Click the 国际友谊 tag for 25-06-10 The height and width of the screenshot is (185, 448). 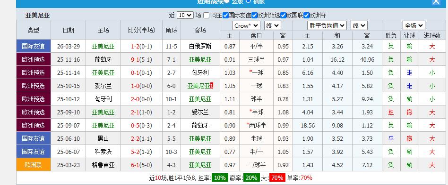point(34,138)
